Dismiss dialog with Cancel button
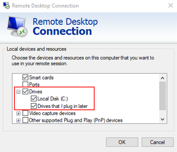The height and width of the screenshot is (152, 177). 158,142
